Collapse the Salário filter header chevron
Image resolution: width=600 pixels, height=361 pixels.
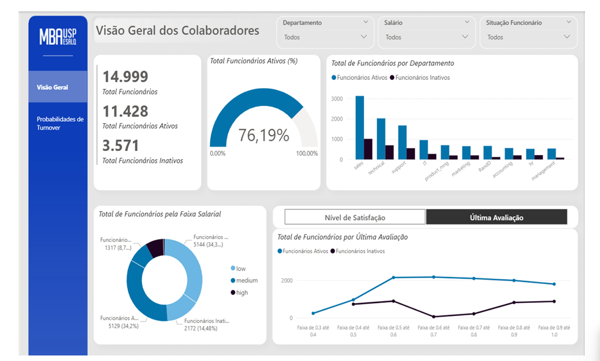point(467,22)
